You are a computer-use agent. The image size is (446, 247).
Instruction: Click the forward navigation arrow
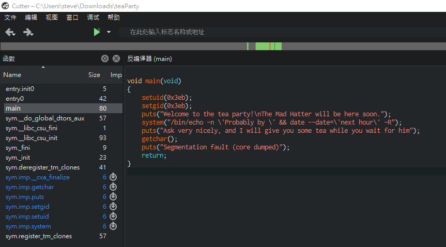(x=28, y=32)
